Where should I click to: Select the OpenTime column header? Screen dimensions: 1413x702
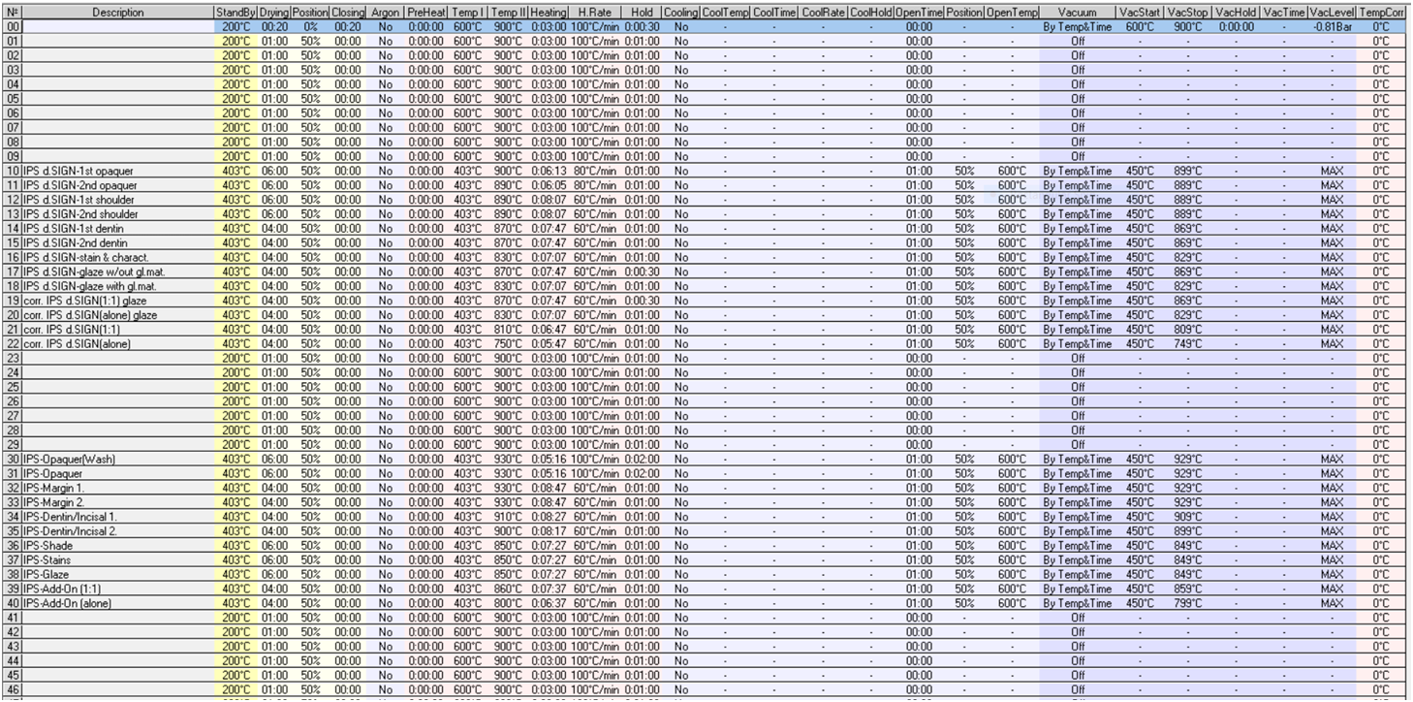coord(918,12)
